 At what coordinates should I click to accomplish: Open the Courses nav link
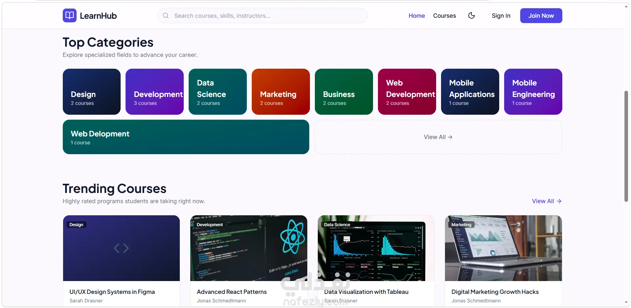coord(444,16)
